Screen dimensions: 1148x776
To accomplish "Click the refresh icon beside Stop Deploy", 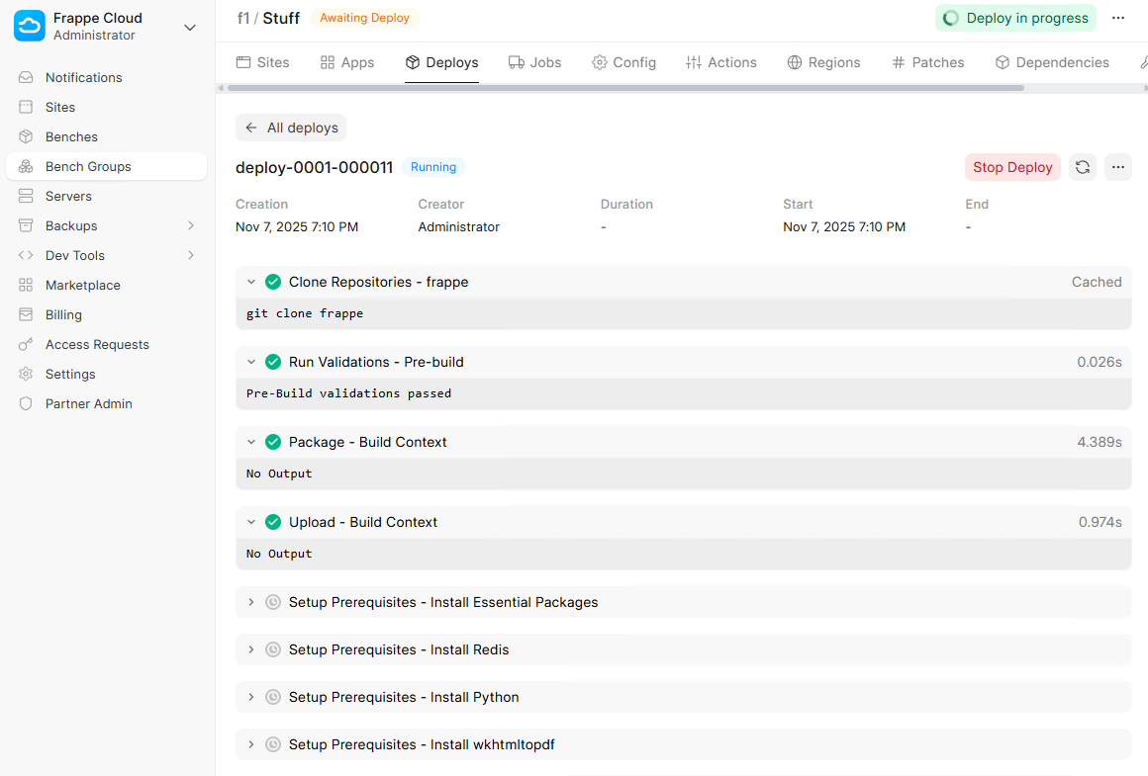I will [1083, 167].
